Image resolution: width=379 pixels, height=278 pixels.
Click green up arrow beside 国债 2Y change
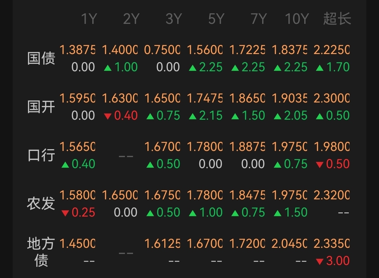point(108,68)
